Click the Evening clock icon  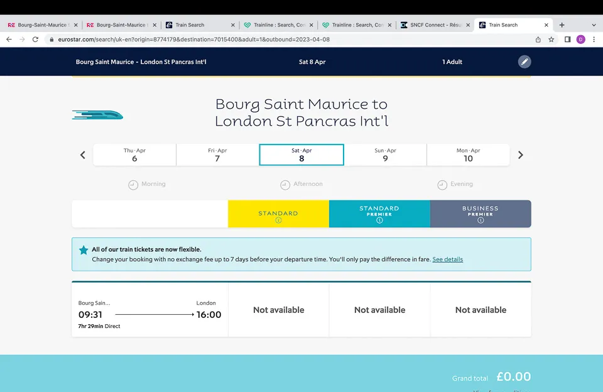click(x=442, y=185)
